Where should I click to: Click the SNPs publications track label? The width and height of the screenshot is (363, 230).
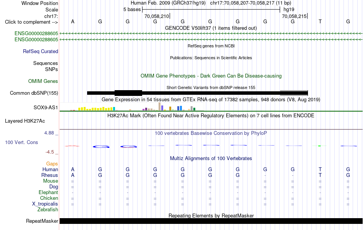click(52, 69)
